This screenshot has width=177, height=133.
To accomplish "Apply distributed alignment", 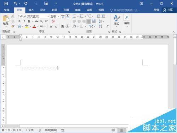I will click(x=94, y=21).
